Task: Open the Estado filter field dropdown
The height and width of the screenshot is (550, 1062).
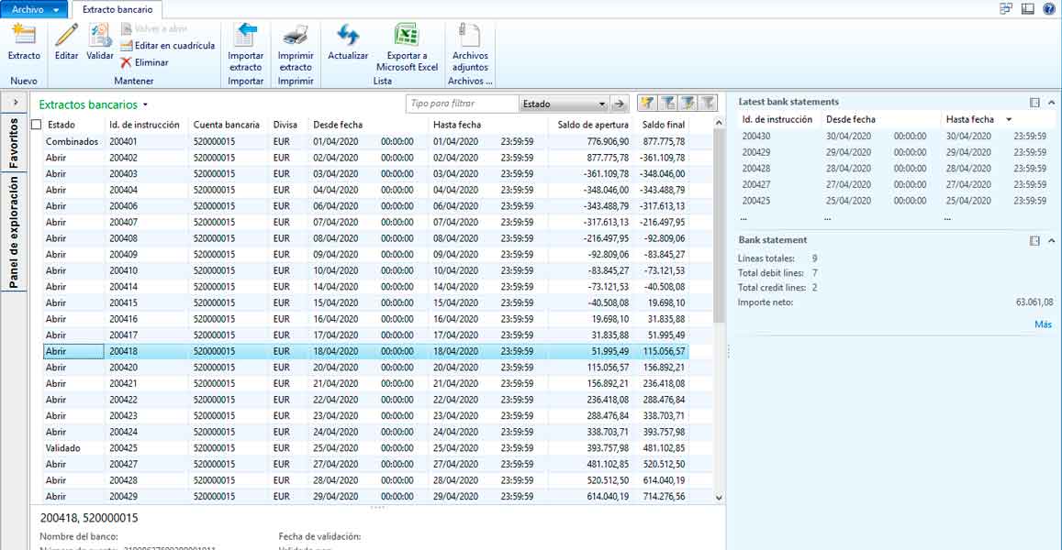Action: [x=602, y=104]
